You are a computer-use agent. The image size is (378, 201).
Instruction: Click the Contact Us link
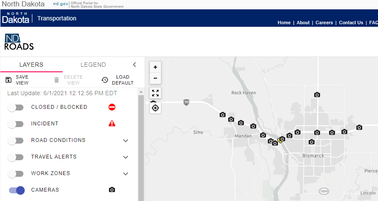[x=351, y=23]
